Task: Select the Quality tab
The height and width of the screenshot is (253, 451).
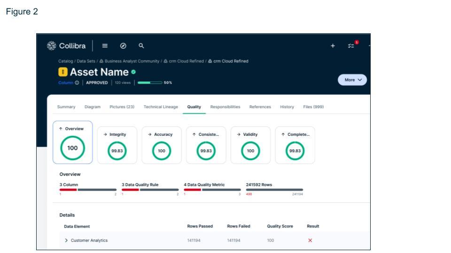Action: tap(194, 107)
